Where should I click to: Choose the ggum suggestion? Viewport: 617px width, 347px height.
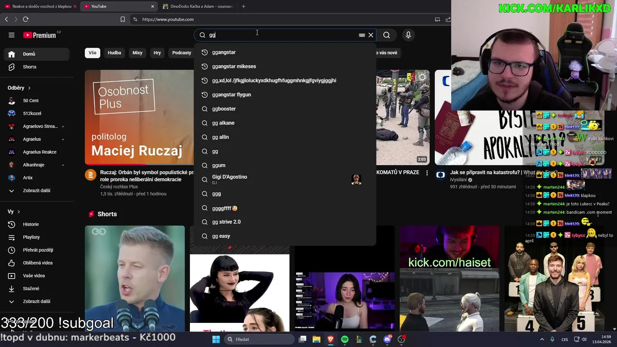[x=285, y=165]
